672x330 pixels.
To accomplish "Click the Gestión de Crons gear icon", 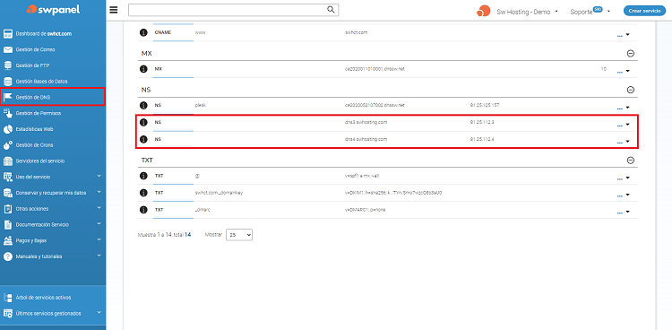I will click(x=8, y=145).
